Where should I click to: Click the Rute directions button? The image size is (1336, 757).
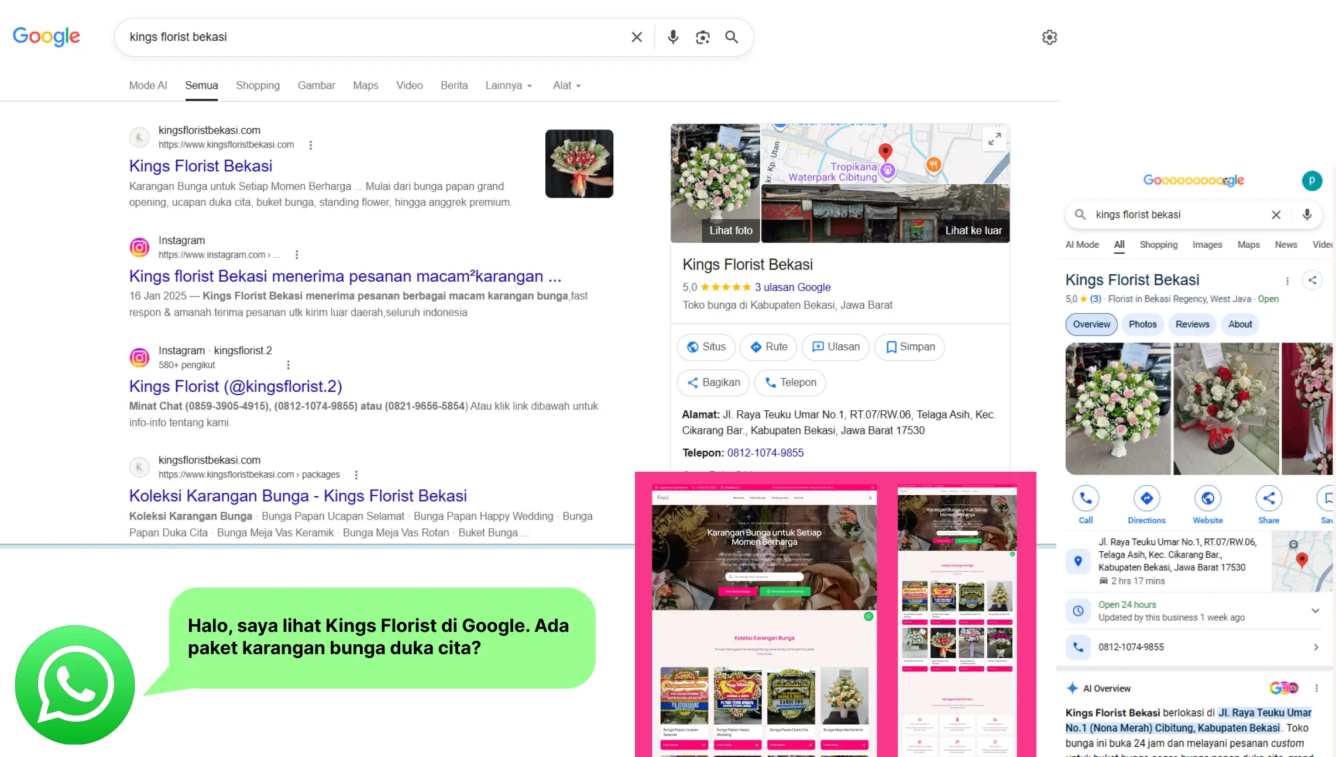click(768, 347)
